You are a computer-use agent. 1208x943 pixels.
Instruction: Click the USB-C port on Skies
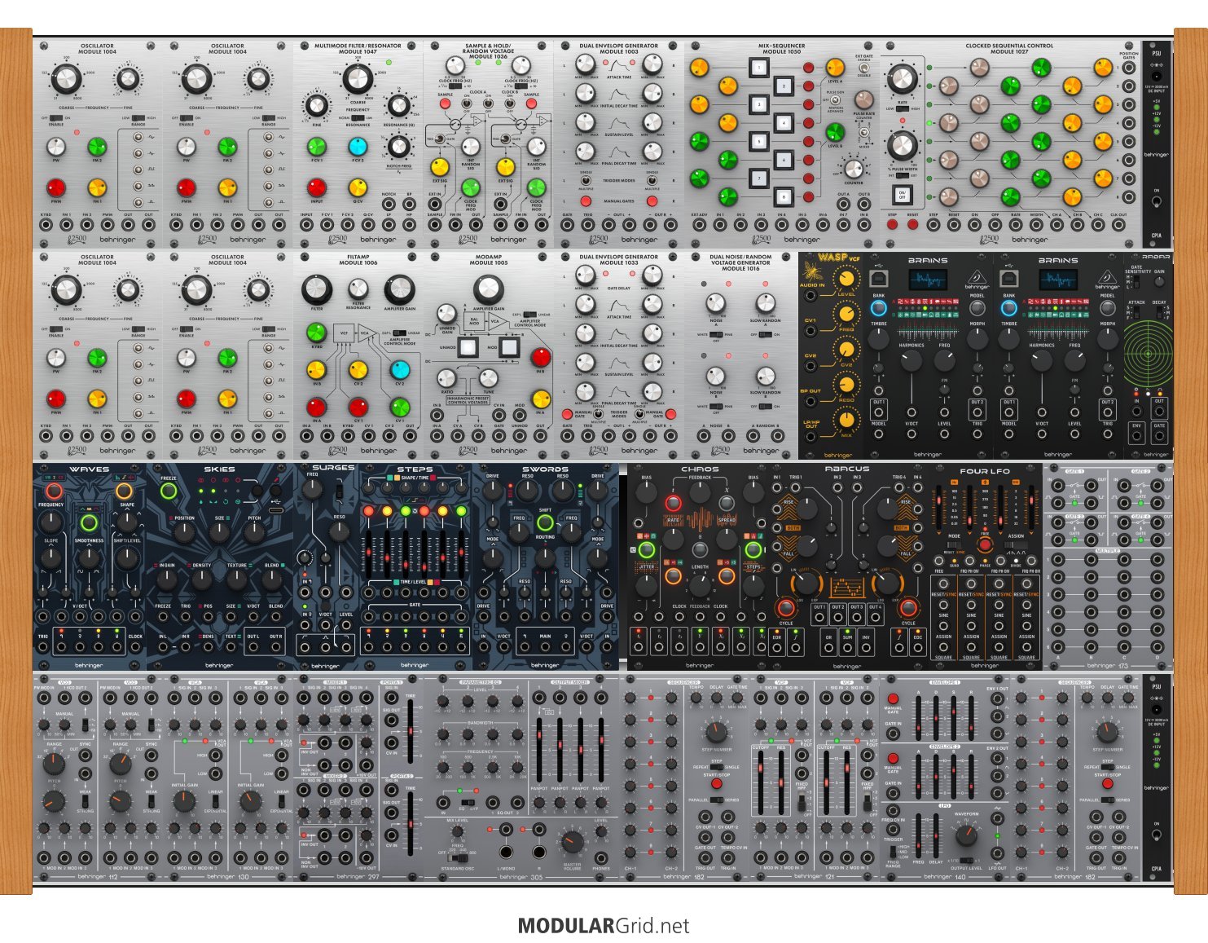(275, 509)
